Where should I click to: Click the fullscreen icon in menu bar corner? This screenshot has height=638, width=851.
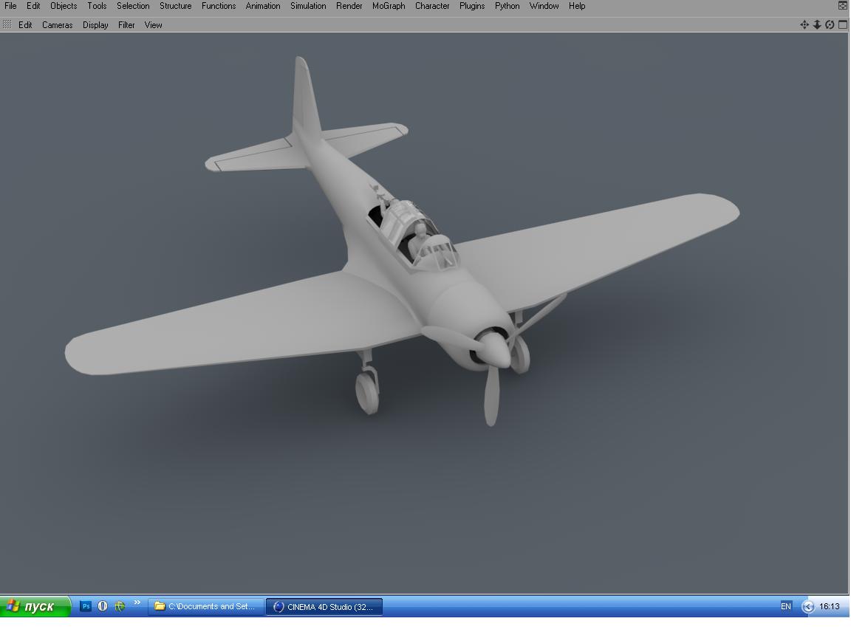842,6
